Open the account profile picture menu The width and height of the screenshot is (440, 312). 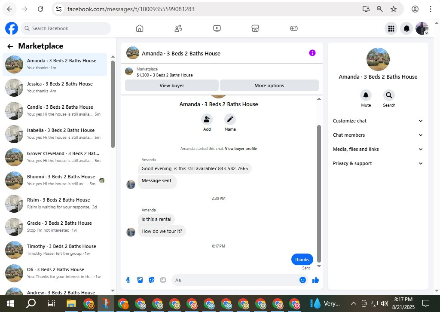(x=422, y=28)
